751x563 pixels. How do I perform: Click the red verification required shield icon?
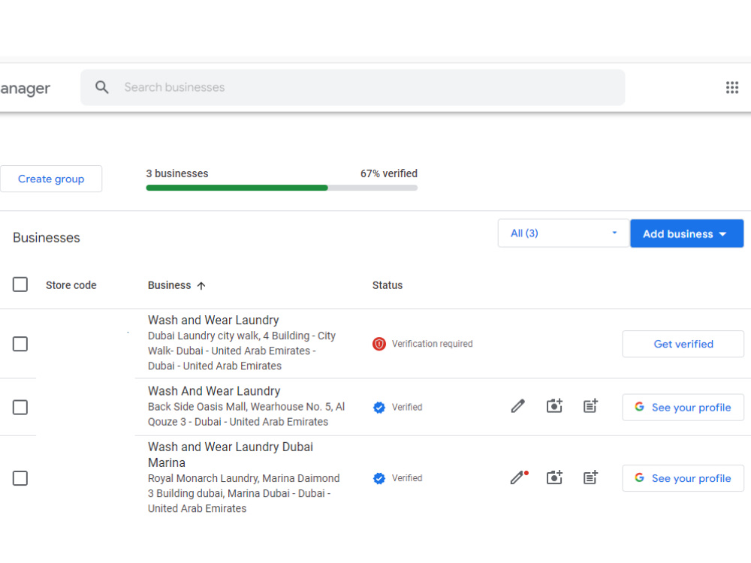(x=379, y=344)
